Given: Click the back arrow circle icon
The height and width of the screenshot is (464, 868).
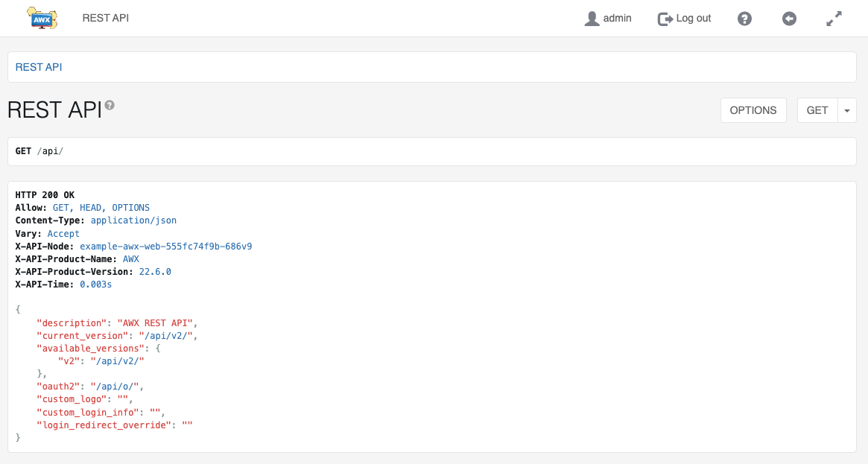Looking at the screenshot, I should click(789, 19).
